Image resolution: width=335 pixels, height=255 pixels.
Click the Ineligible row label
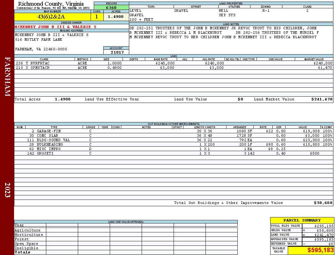[x=26, y=248]
